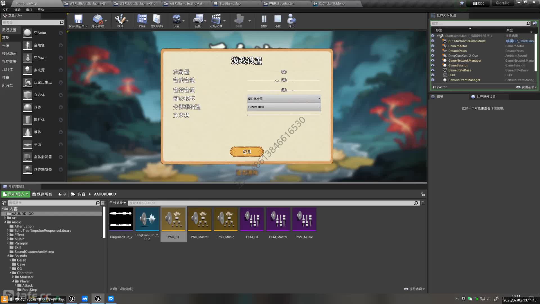Open the 编辑 menu in menu bar
The image size is (540, 304).
[x=17, y=10]
